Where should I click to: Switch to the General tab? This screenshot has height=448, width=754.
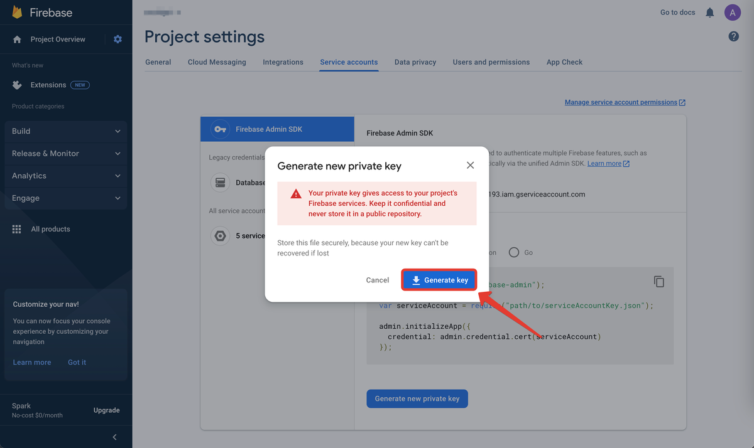(x=158, y=62)
